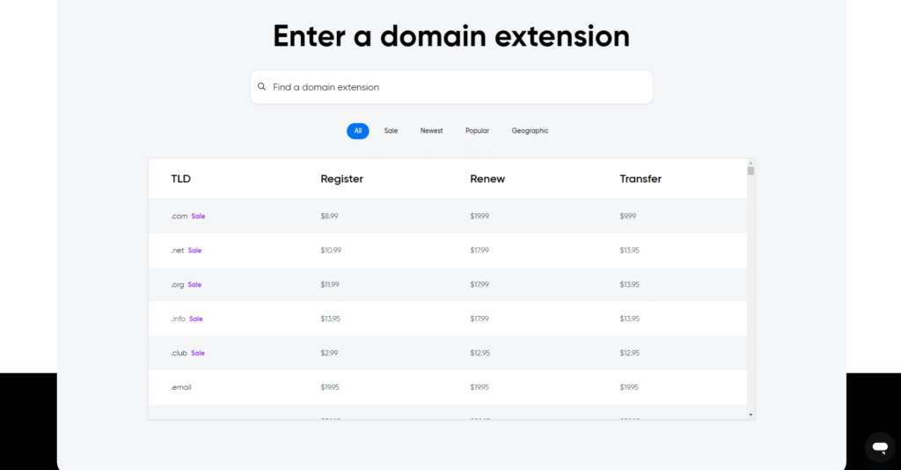Image resolution: width=901 pixels, height=470 pixels.
Task: Click the .org renew price
Action: [x=480, y=285]
